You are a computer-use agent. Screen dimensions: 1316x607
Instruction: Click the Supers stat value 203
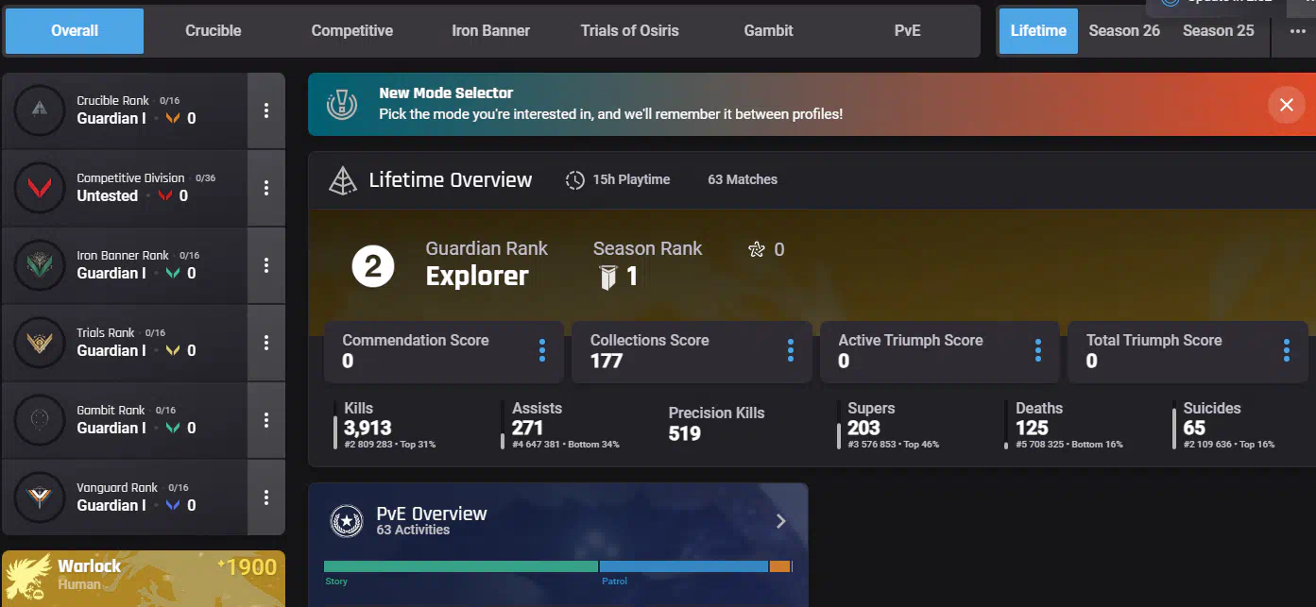864,429
